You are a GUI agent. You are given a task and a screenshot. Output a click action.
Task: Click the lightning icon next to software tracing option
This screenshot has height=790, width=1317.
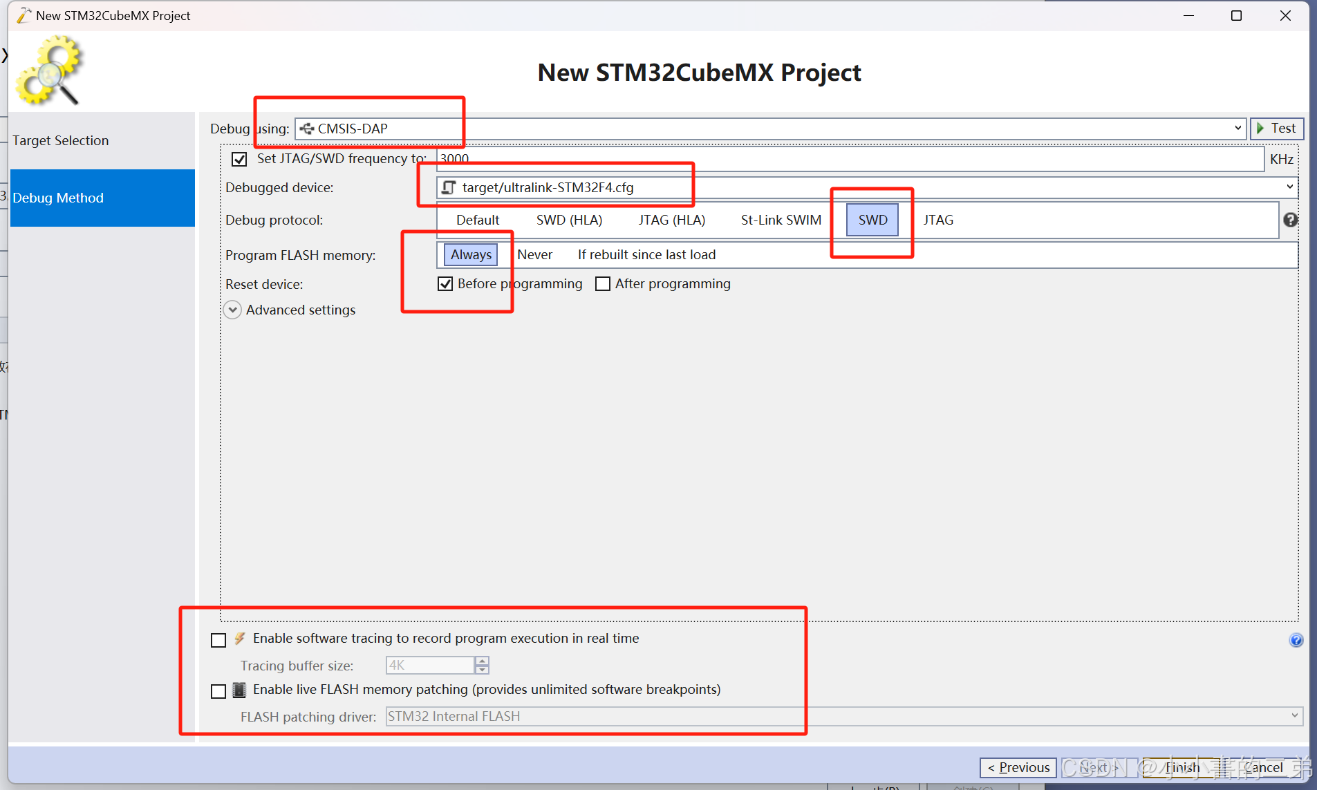(x=239, y=638)
